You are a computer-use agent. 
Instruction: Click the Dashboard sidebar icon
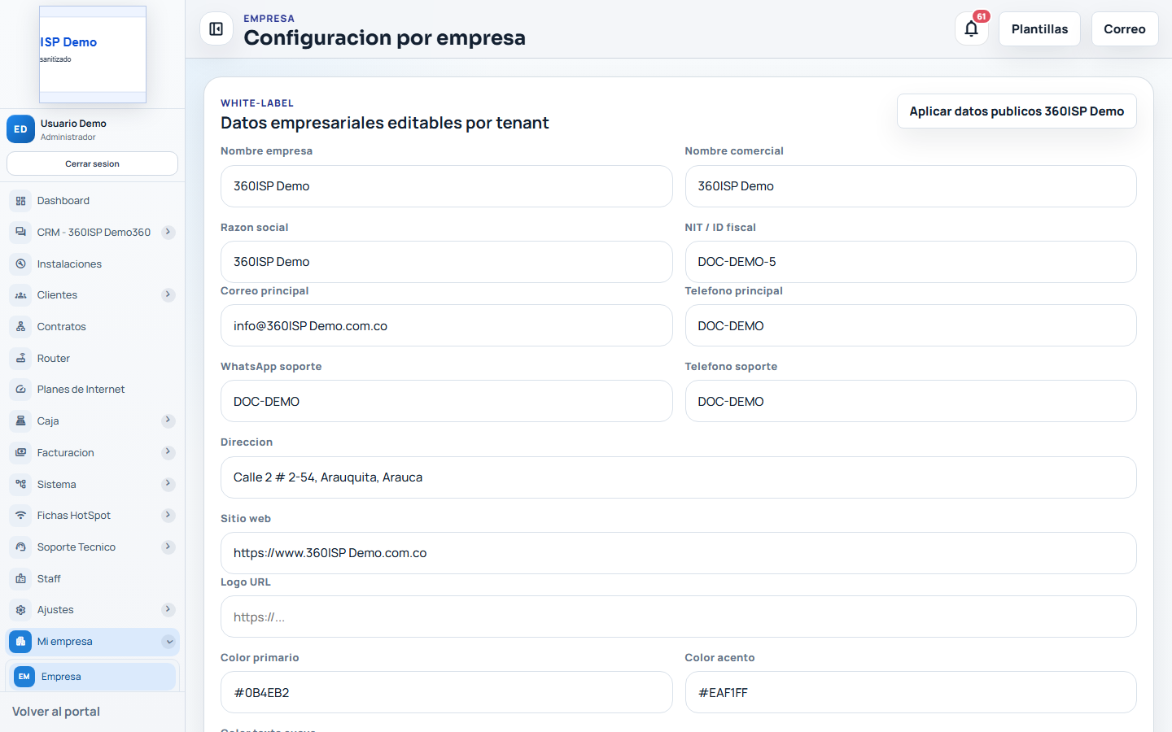21,201
